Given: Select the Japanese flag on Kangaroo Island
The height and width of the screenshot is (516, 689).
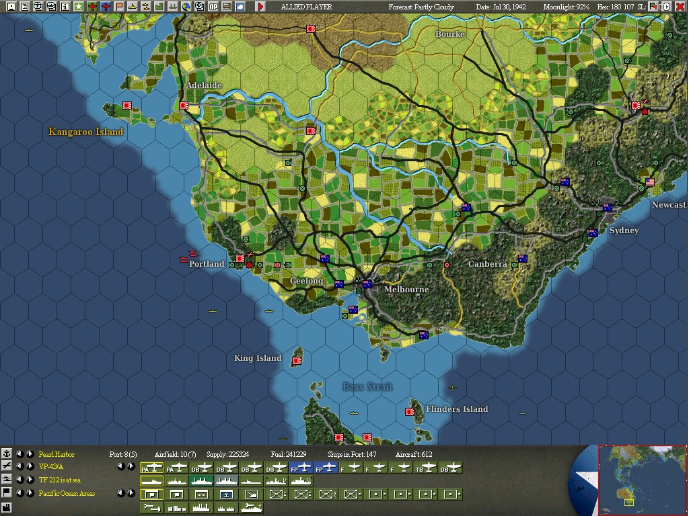Looking at the screenshot, I should (x=127, y=105).
